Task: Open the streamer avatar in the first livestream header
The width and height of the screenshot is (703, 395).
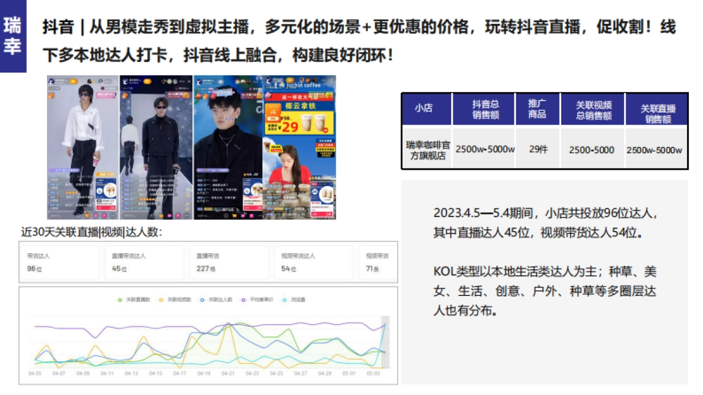Action: [x=52, y=80]
